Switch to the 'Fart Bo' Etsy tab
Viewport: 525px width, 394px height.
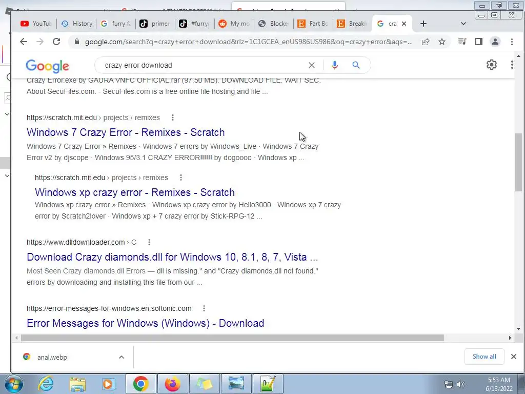pos(314,24)
